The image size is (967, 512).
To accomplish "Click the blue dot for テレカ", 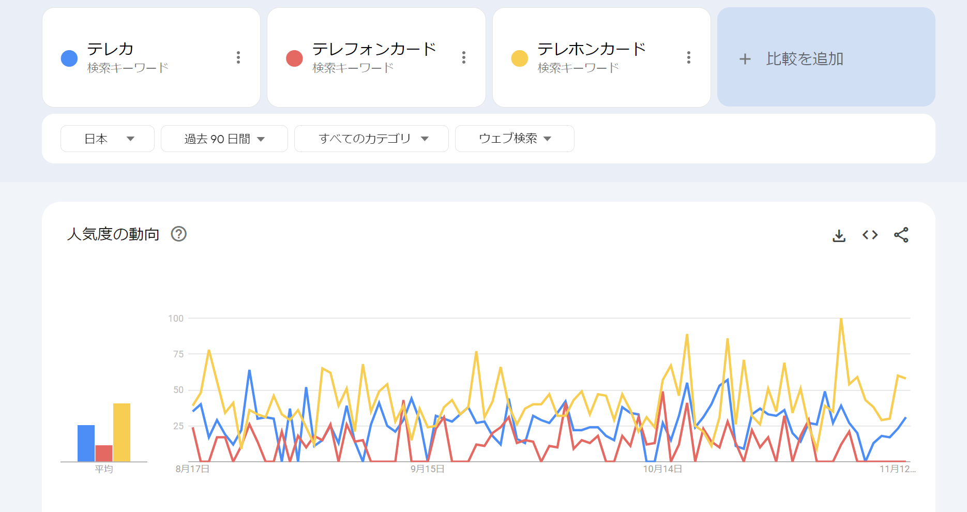I will (69, 58).
